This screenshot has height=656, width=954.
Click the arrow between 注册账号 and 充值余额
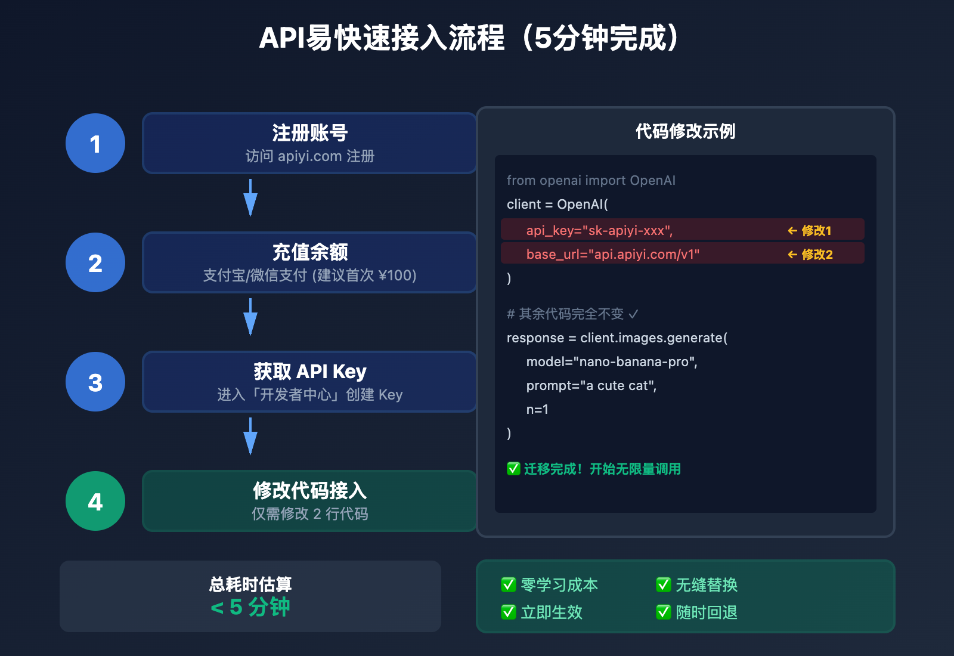click(x=249, y=197)
